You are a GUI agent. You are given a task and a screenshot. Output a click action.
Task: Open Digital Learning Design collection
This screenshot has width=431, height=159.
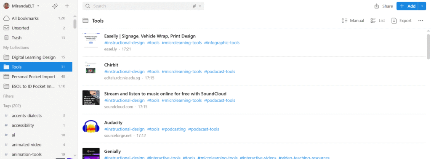36,57
